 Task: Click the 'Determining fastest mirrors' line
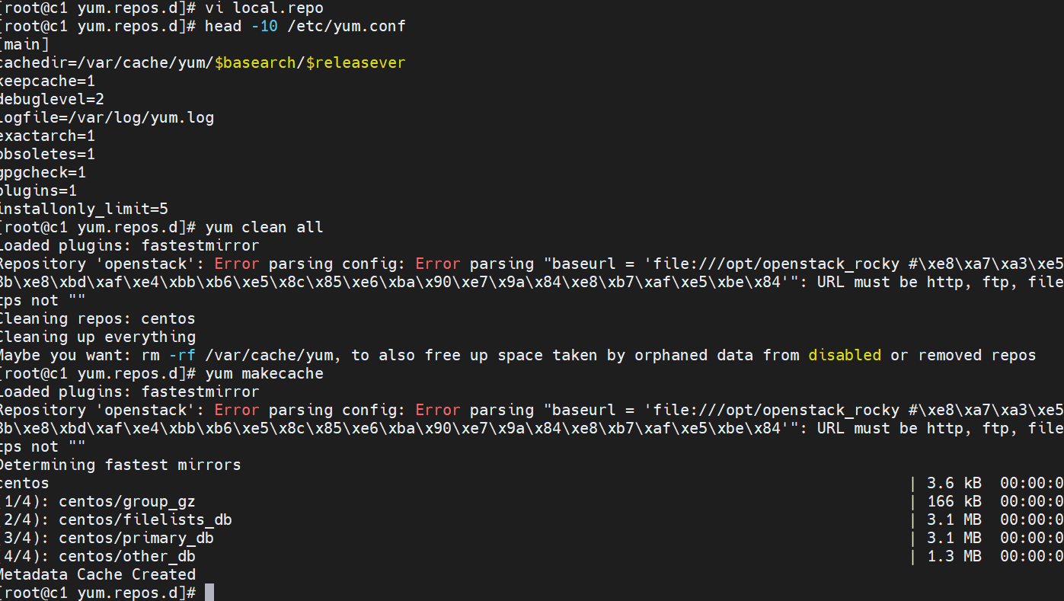[x=120, y=465]
